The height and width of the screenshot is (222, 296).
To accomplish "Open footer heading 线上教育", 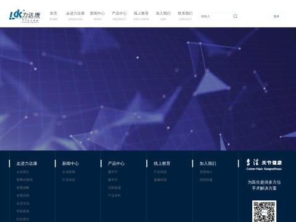I will (162, 163).
